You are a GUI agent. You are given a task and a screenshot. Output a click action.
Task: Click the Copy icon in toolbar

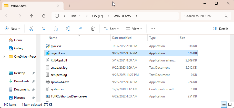click(x=44, y=29)
